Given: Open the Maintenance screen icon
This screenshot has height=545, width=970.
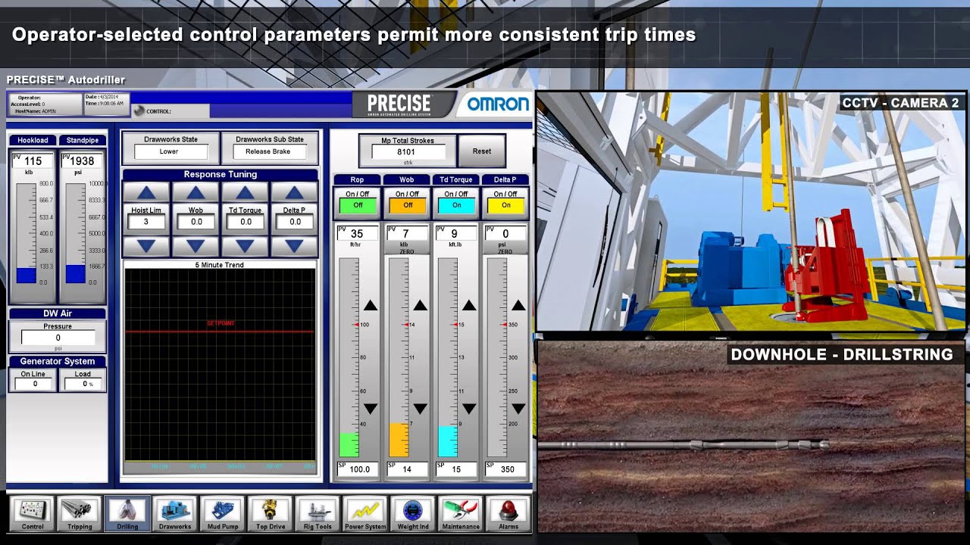Looking at the screenshot, I should point(461,514).
